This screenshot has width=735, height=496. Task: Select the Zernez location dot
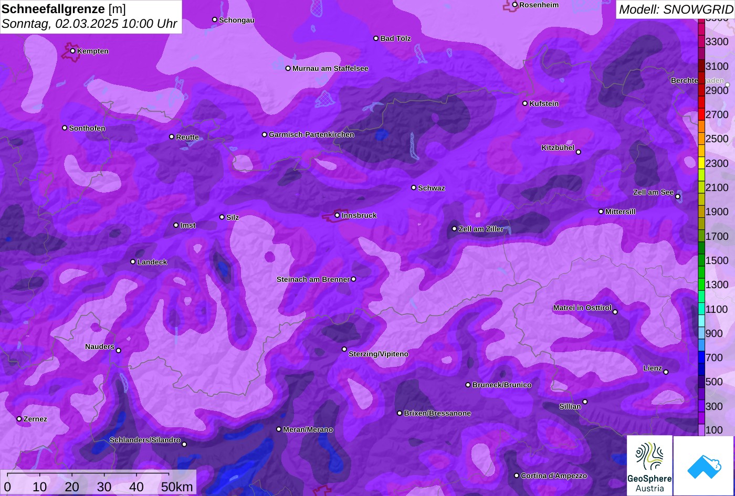(19, 419)
